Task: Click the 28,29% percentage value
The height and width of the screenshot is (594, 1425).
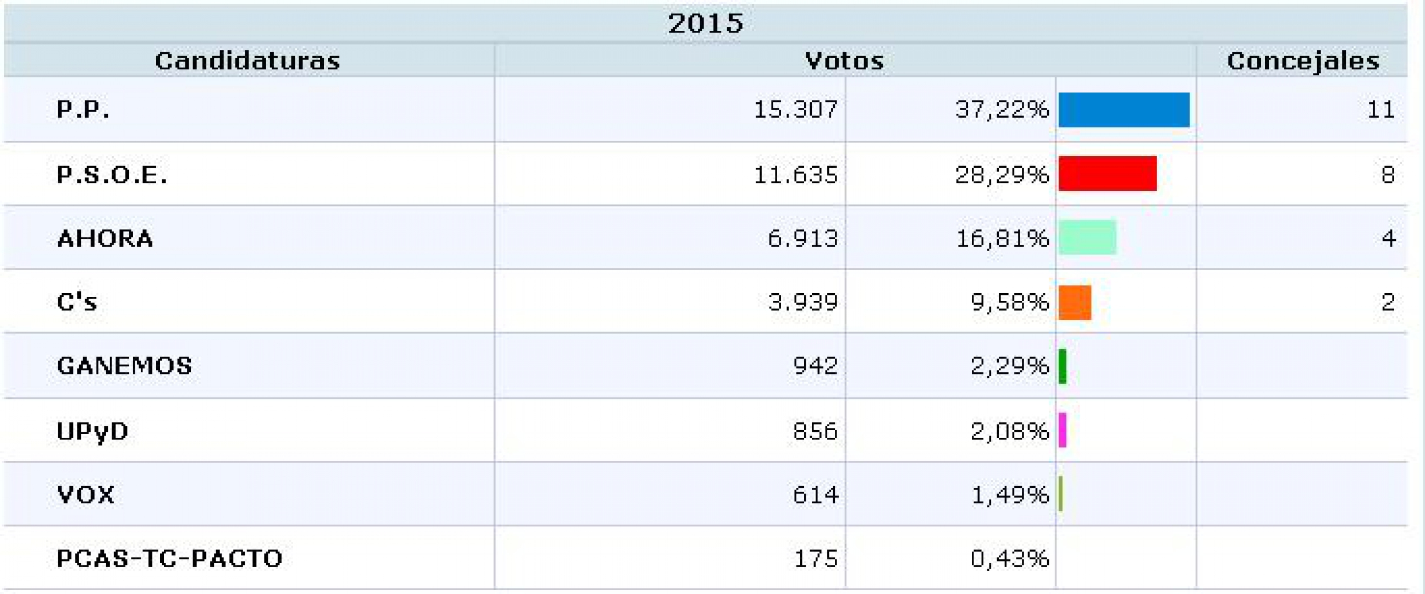Action: (x=1002, y=175)
